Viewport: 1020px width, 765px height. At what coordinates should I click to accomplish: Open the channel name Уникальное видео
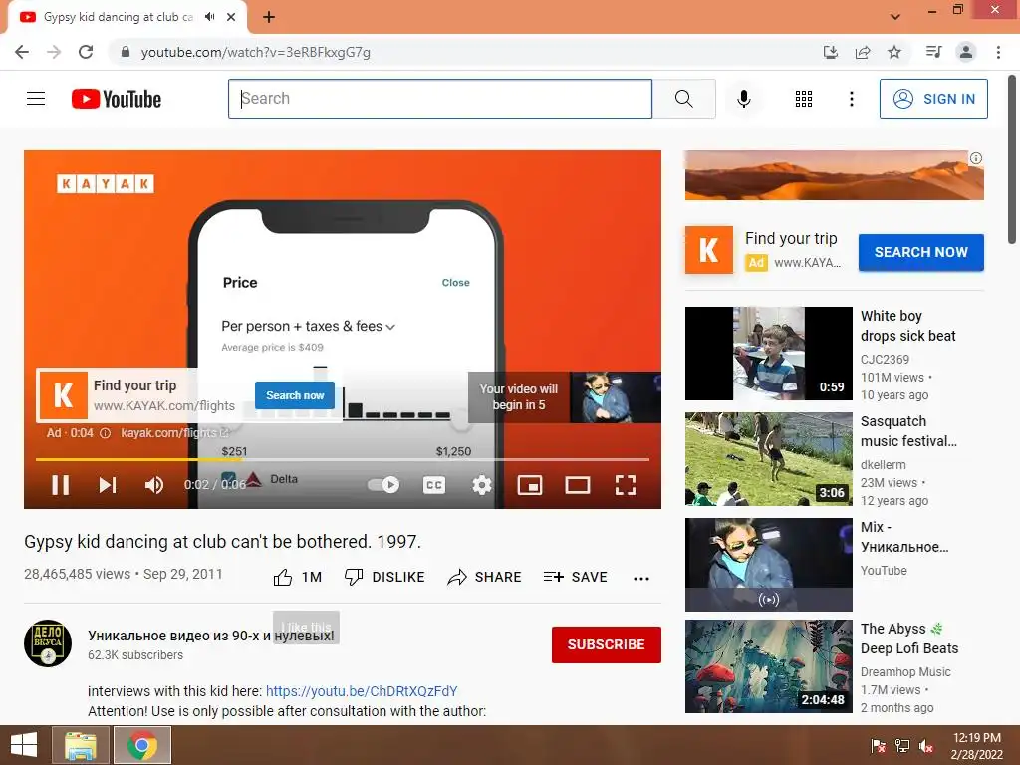211,636
